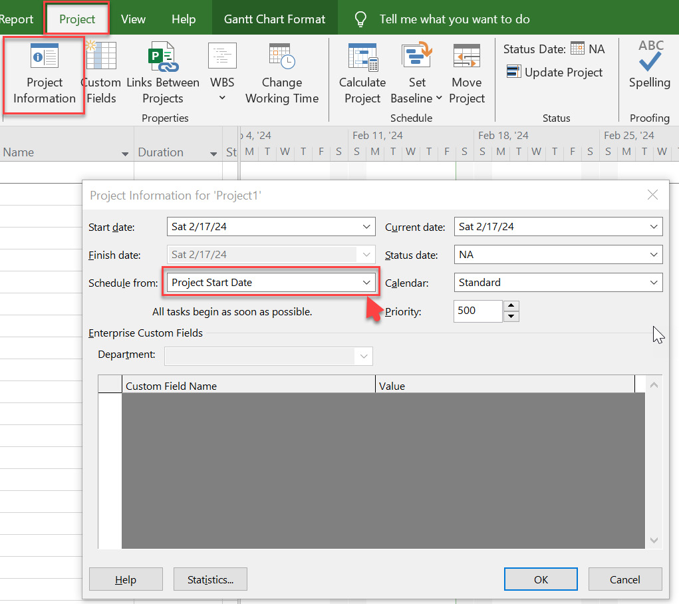
Task: Click the Priority input field
Action: (478, 311)
